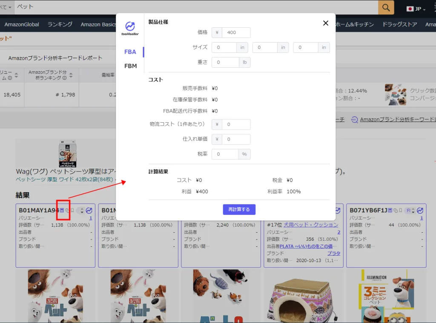
Task: Click the calculator icon on B01MAY1A94 card
Action: pos(62,211)
